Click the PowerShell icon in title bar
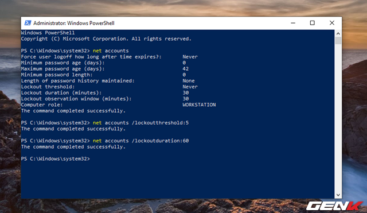 (x=28, y=23)
